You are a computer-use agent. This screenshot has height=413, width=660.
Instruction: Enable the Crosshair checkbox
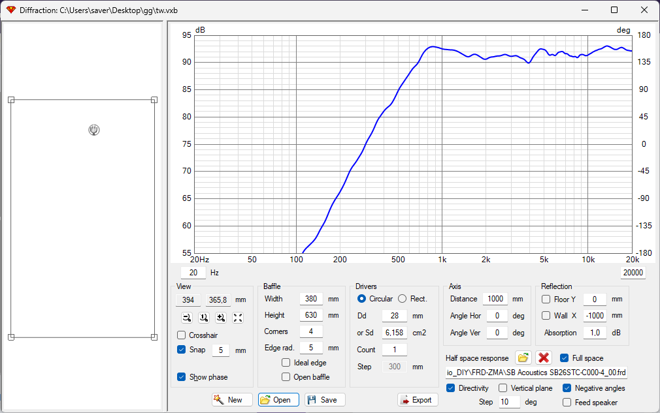tap(182, 335)
